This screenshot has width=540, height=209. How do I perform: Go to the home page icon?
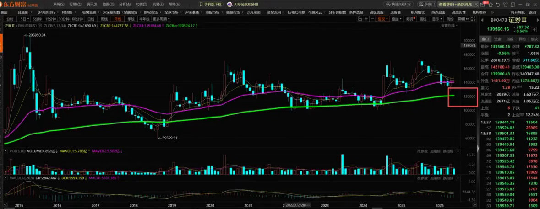click(491, 5)
